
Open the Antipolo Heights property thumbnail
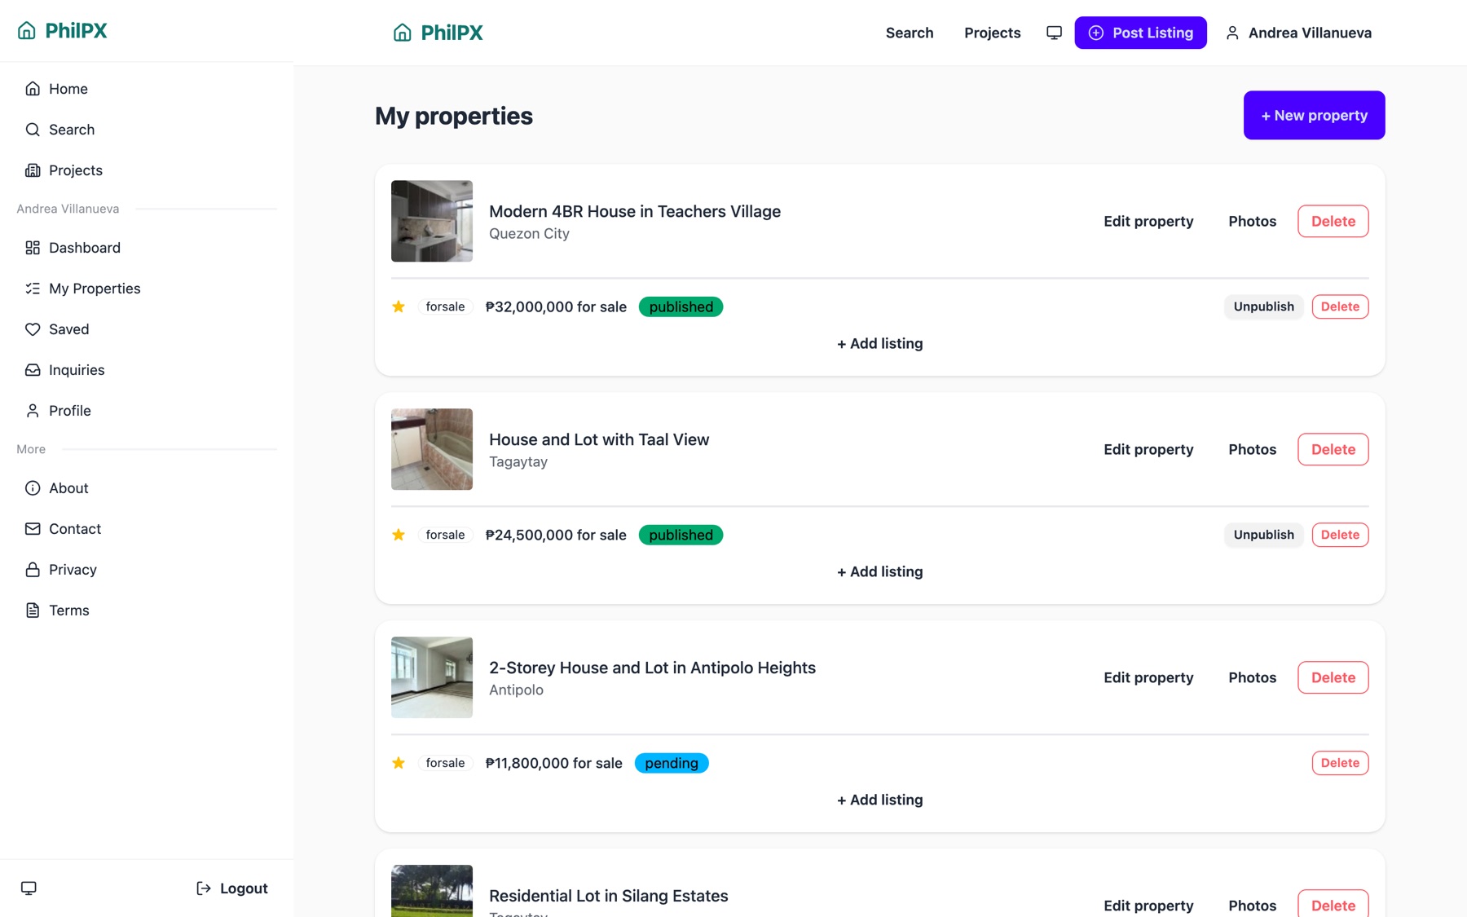432,677
